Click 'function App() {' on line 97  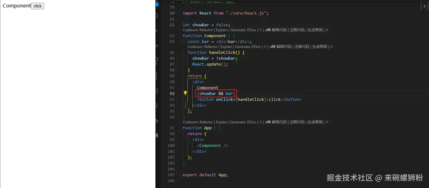(202, 128)
